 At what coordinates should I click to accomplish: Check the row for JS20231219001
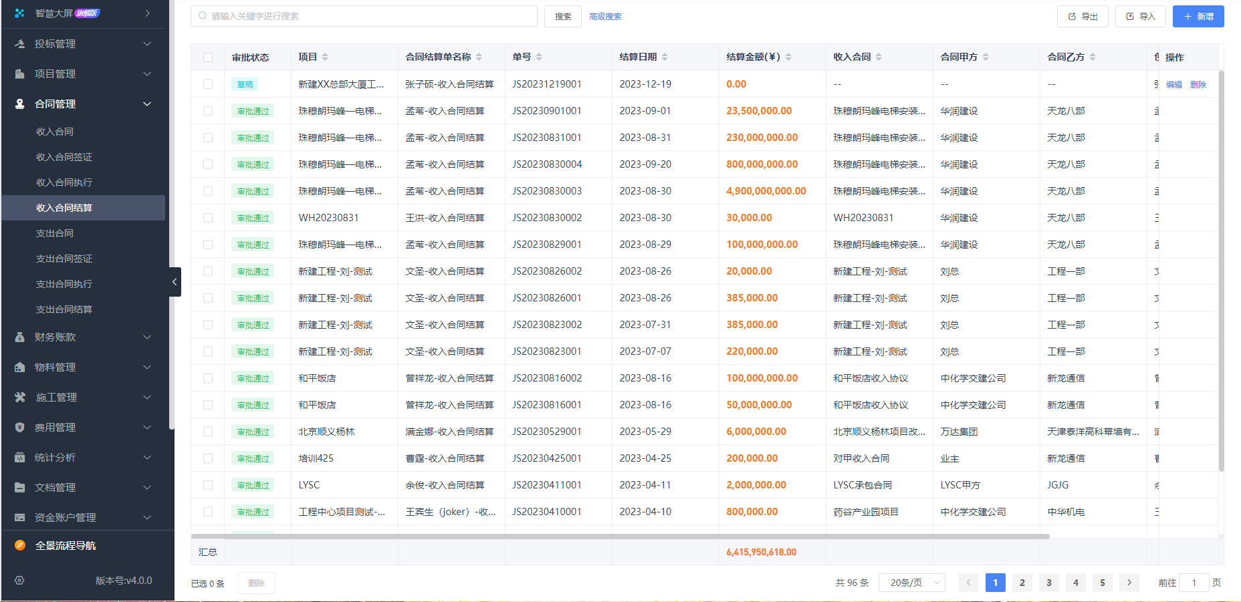coord(208,84)
